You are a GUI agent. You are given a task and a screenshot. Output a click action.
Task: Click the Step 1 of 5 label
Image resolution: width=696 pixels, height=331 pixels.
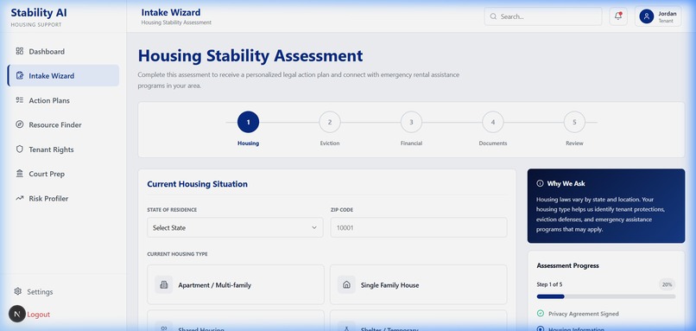click(x=549, y=284)
